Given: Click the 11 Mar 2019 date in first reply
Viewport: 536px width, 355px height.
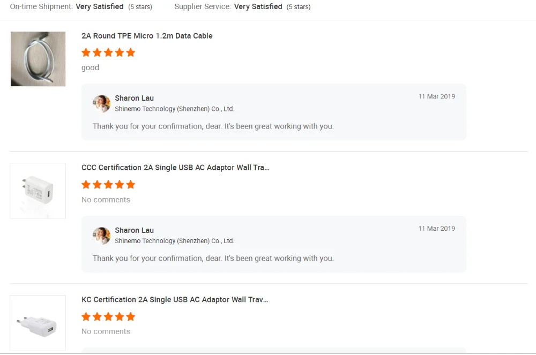Looking at the screenshot, I should (437, 96).
